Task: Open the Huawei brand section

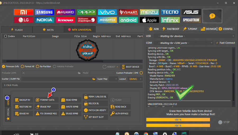Action: (65, 12)
